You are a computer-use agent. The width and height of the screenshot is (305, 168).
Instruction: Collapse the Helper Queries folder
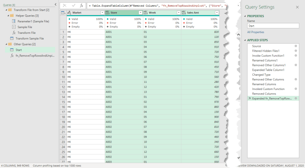7,16
